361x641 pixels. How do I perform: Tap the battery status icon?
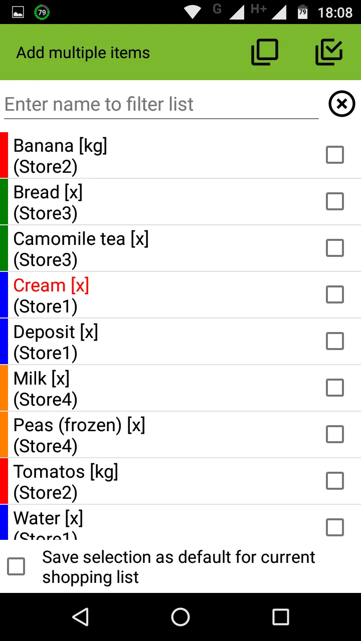click(x=302, y=12)
